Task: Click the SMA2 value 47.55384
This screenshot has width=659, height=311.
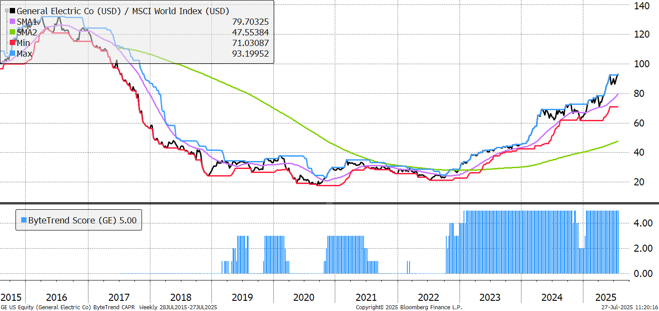Action: (x=250, y=32)
